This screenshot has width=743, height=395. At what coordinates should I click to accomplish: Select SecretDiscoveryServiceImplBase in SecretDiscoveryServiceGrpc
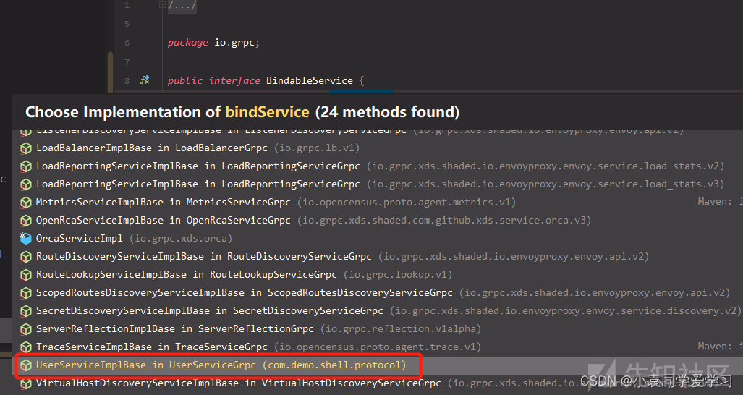(379, 310)
